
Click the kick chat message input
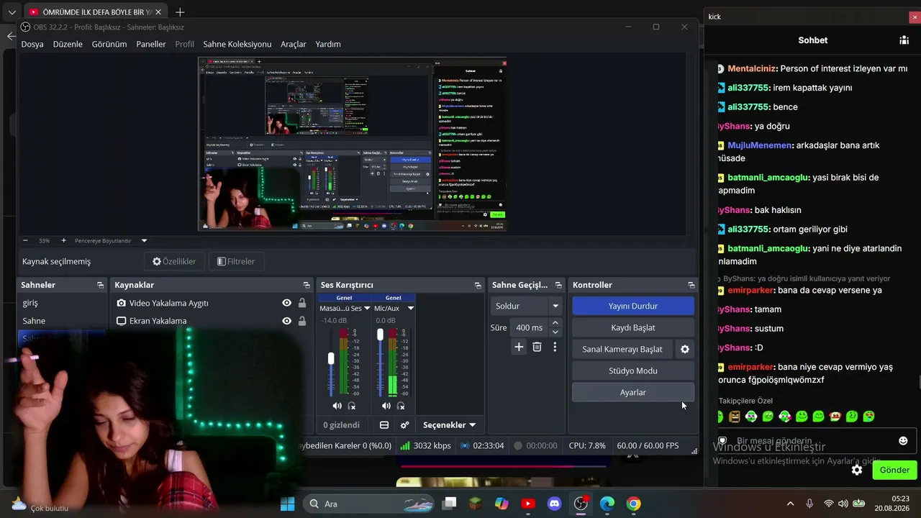click(x=806, y=441)
